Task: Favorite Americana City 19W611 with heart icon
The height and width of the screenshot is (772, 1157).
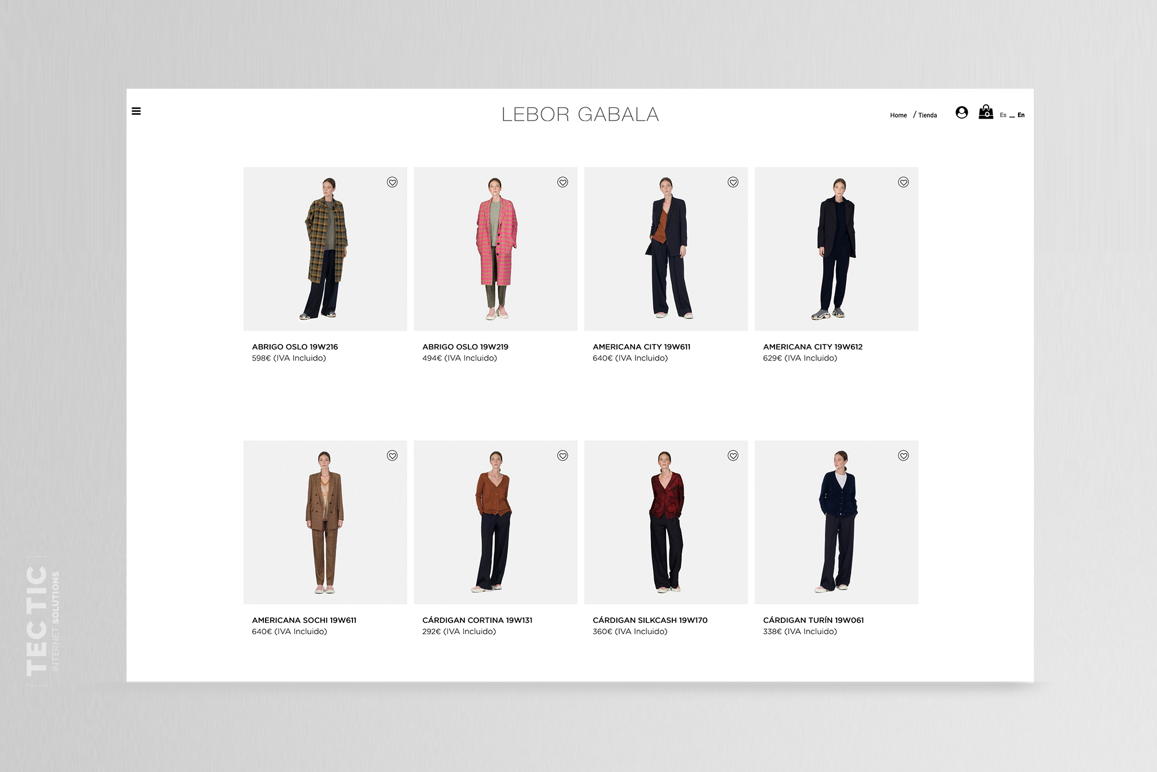Action: pos(733,182)
